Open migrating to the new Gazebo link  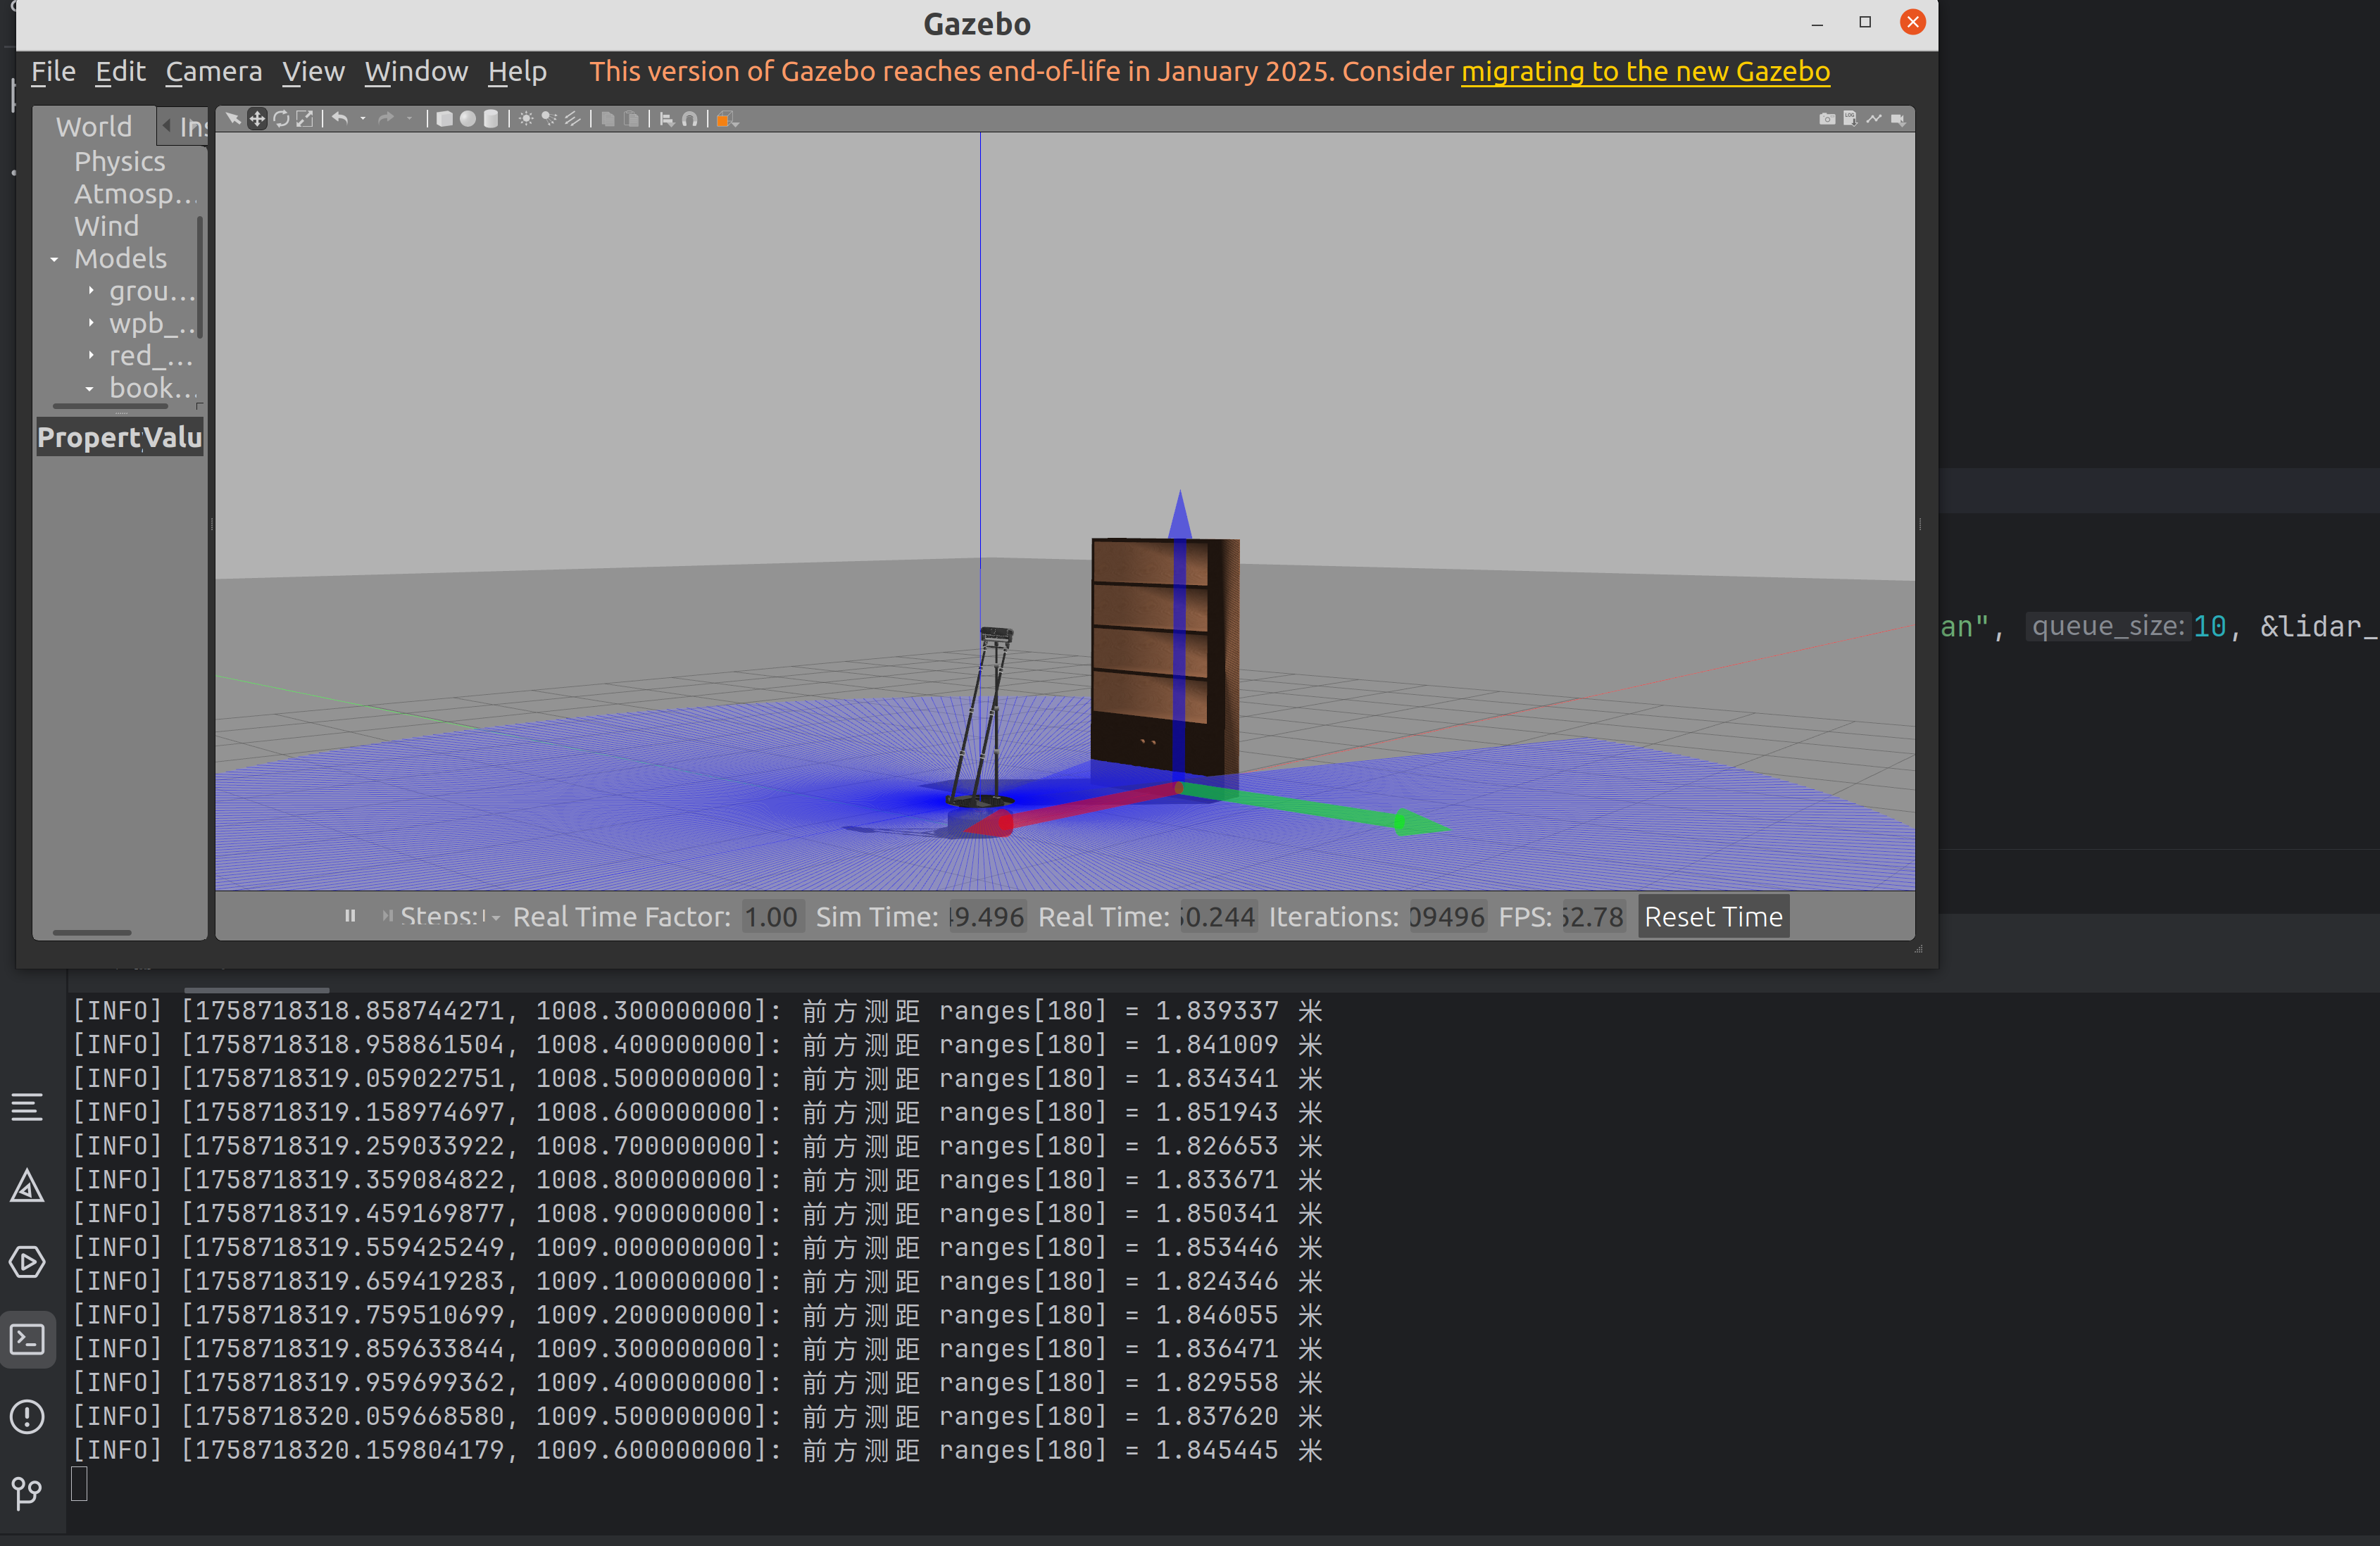click(1645, 71)
